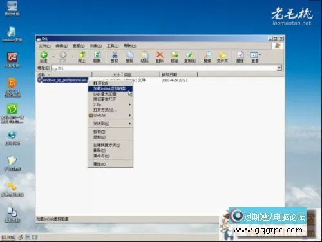Click the Copy (复制) toolbar icon
Screen dimensions: 322x242
point(129,55)
